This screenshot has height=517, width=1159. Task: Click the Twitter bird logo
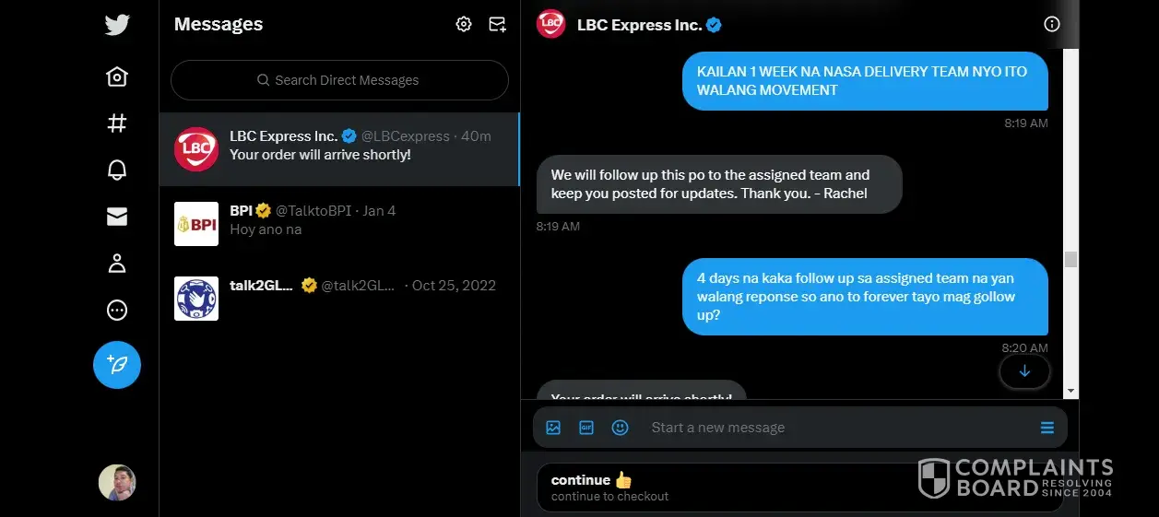click(117, 25)
